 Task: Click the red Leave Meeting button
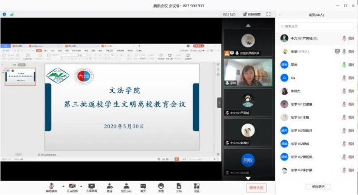click(x=257, y=188)
